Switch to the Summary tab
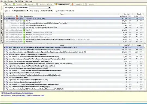 [x=90, y=4]
